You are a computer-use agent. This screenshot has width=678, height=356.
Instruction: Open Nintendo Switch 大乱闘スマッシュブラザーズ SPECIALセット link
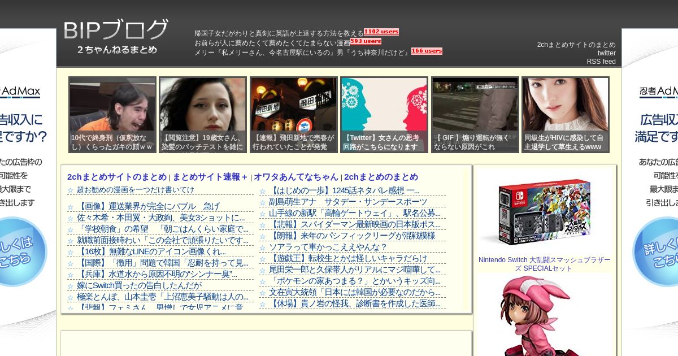(x=545, y=264)
